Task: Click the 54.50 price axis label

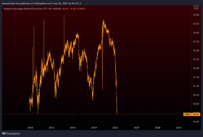Action: pos(196,24)
